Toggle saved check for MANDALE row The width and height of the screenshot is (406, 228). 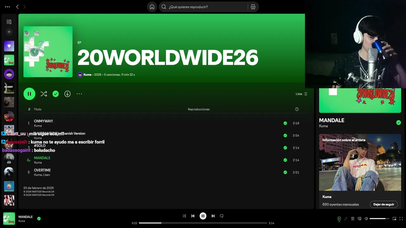coord(285,160)
